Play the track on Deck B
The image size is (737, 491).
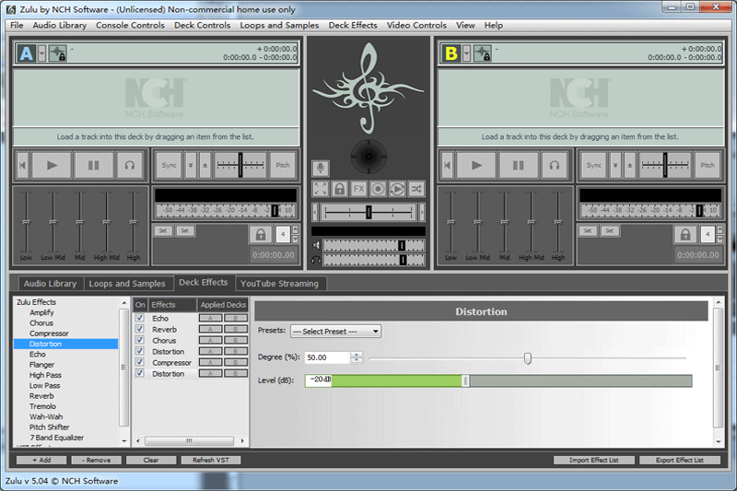(476, 166)
